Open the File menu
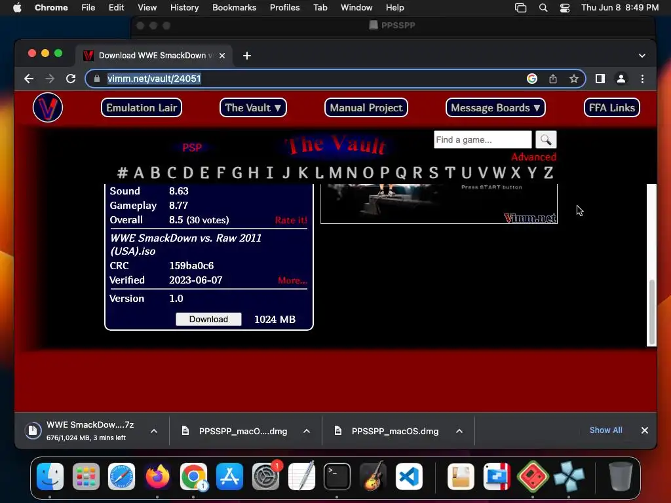671x503 pixels. pyautogui.click(x=88, y=8)
